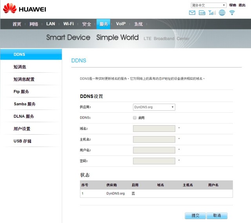The width and height of the screenshot is (251, 223).
Task: Click the 帮助 help link
Action: pos(233,5)
